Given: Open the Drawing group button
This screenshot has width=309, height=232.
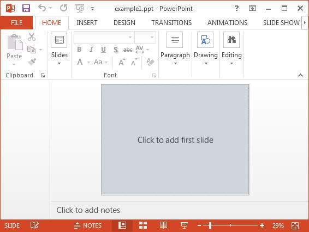Looking at the screenshot, I should tap(205, 48).
